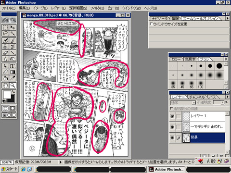Switch to the チャンネル tab
Viewport: 231px width, 173px height.
[197, 97]
